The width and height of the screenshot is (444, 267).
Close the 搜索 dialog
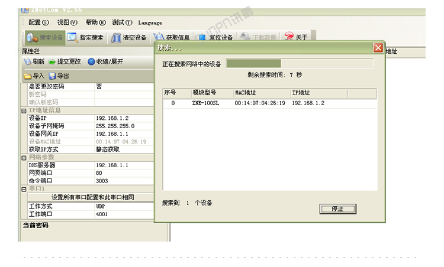pyautogui.click(x=378, y=48)
